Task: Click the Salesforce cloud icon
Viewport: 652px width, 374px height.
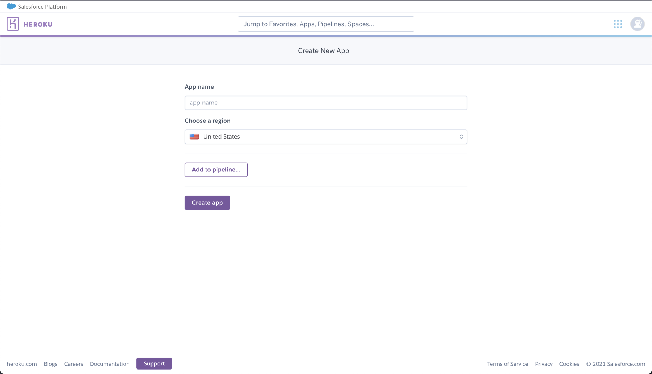Action: tap(11, 6)
